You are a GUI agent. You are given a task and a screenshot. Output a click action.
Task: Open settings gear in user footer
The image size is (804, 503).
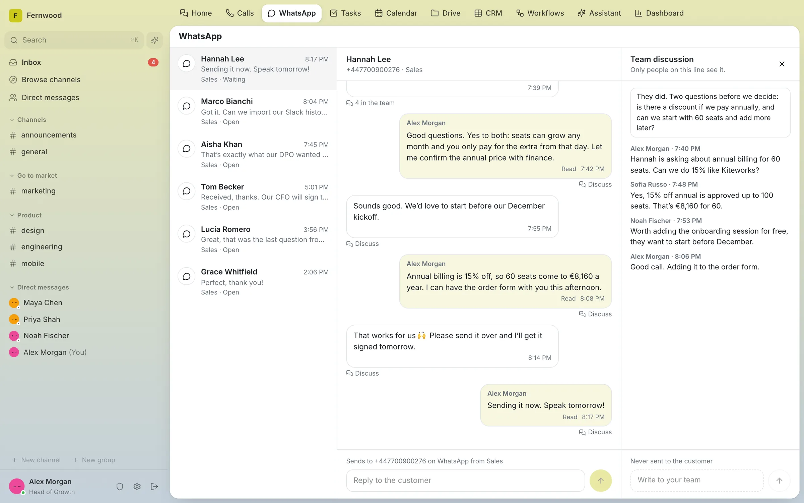point(137,486)
